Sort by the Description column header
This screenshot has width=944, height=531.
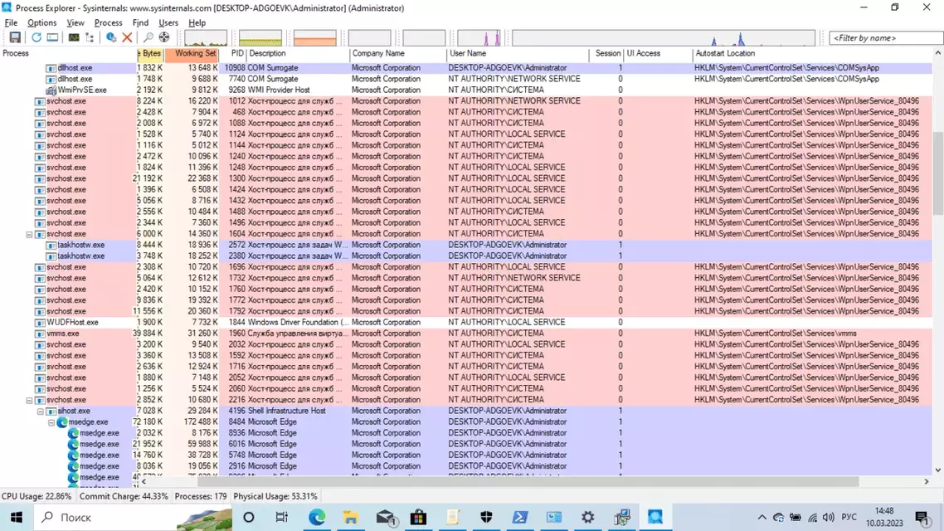click(298, 54)
